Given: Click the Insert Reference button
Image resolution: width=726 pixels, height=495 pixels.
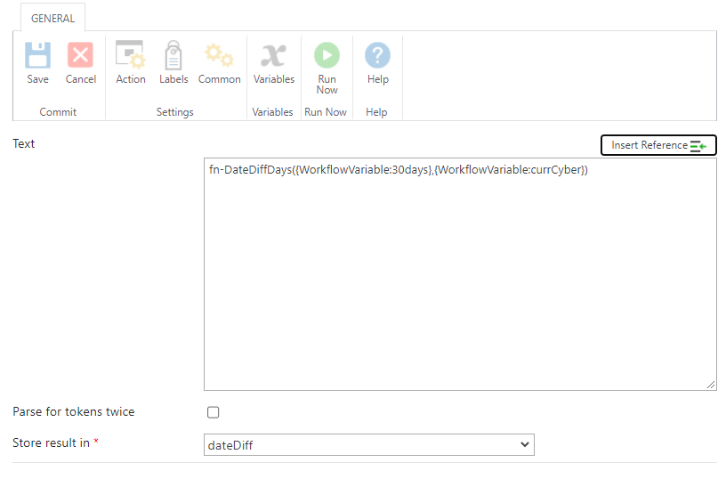Looking at the screenshot, I should point(658,145).
